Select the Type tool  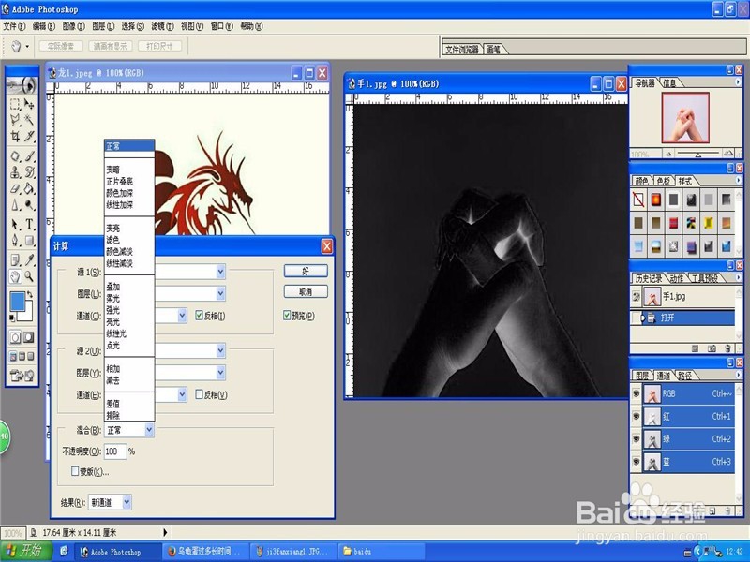tap(29, 224)
